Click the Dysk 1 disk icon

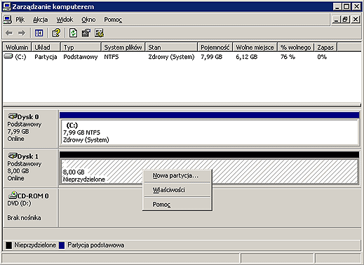pos(13,156)
